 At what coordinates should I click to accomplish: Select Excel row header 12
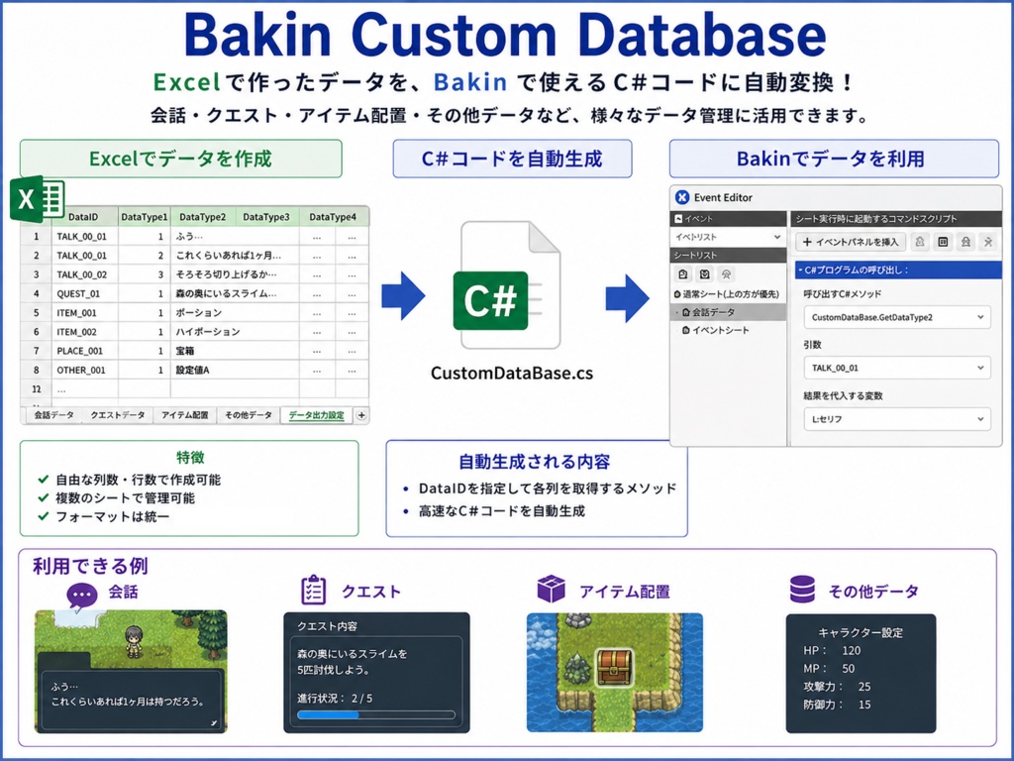(x=37, y=388)
